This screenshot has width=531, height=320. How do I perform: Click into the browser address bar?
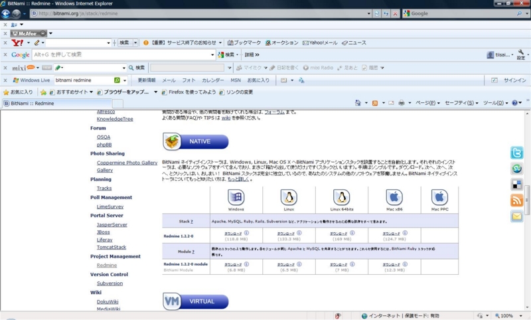(198, 13)
